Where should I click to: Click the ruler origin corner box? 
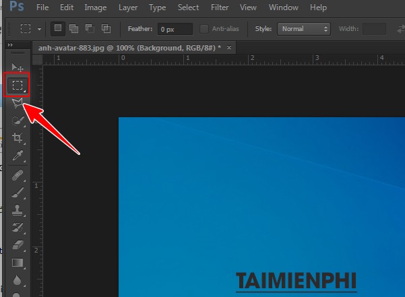coord(38,60)
